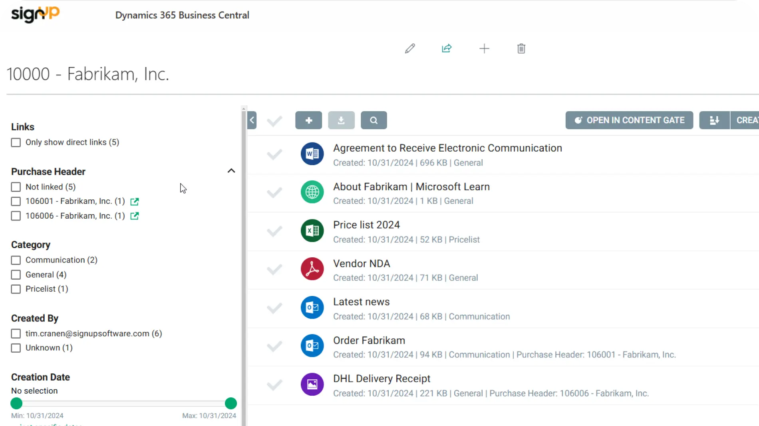
Task: Click the search magnifier button
Action: tap(374, 120)
